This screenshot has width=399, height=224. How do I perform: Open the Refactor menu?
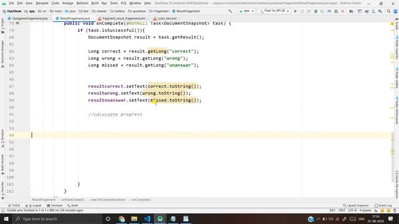(82, 3)
